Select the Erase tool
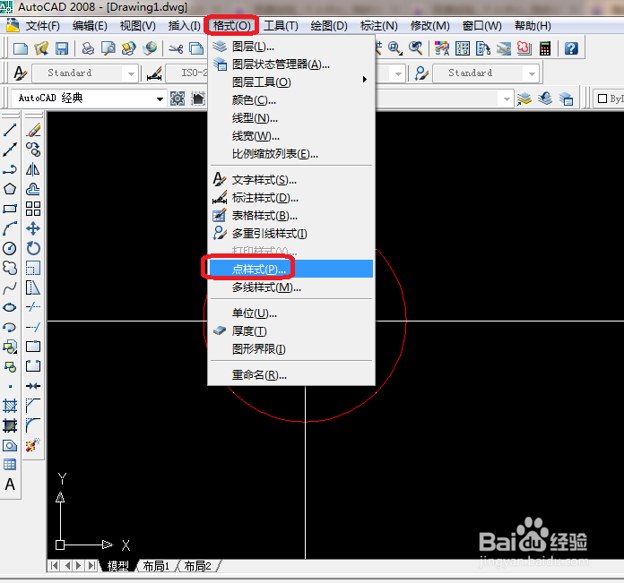Screen dimensions: 624x583 (33, 131)
